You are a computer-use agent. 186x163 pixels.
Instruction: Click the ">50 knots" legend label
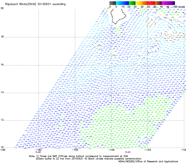(x=179, y=7)
